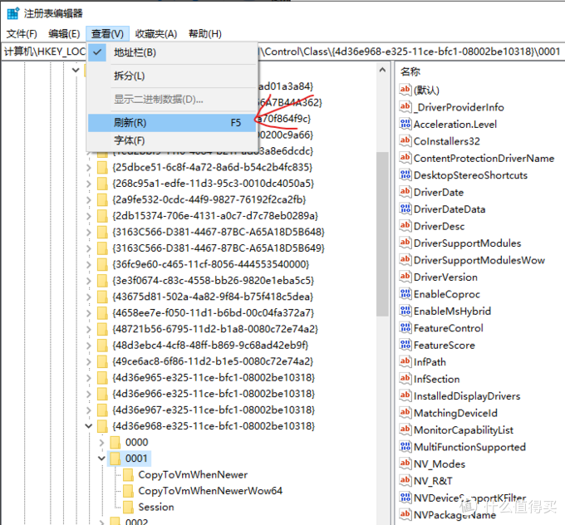Select key {268c95a1-edfe-11d3-95c3-0010dc4050a5}
Viewport: 565px width, 525px height.
pos(213,184)
